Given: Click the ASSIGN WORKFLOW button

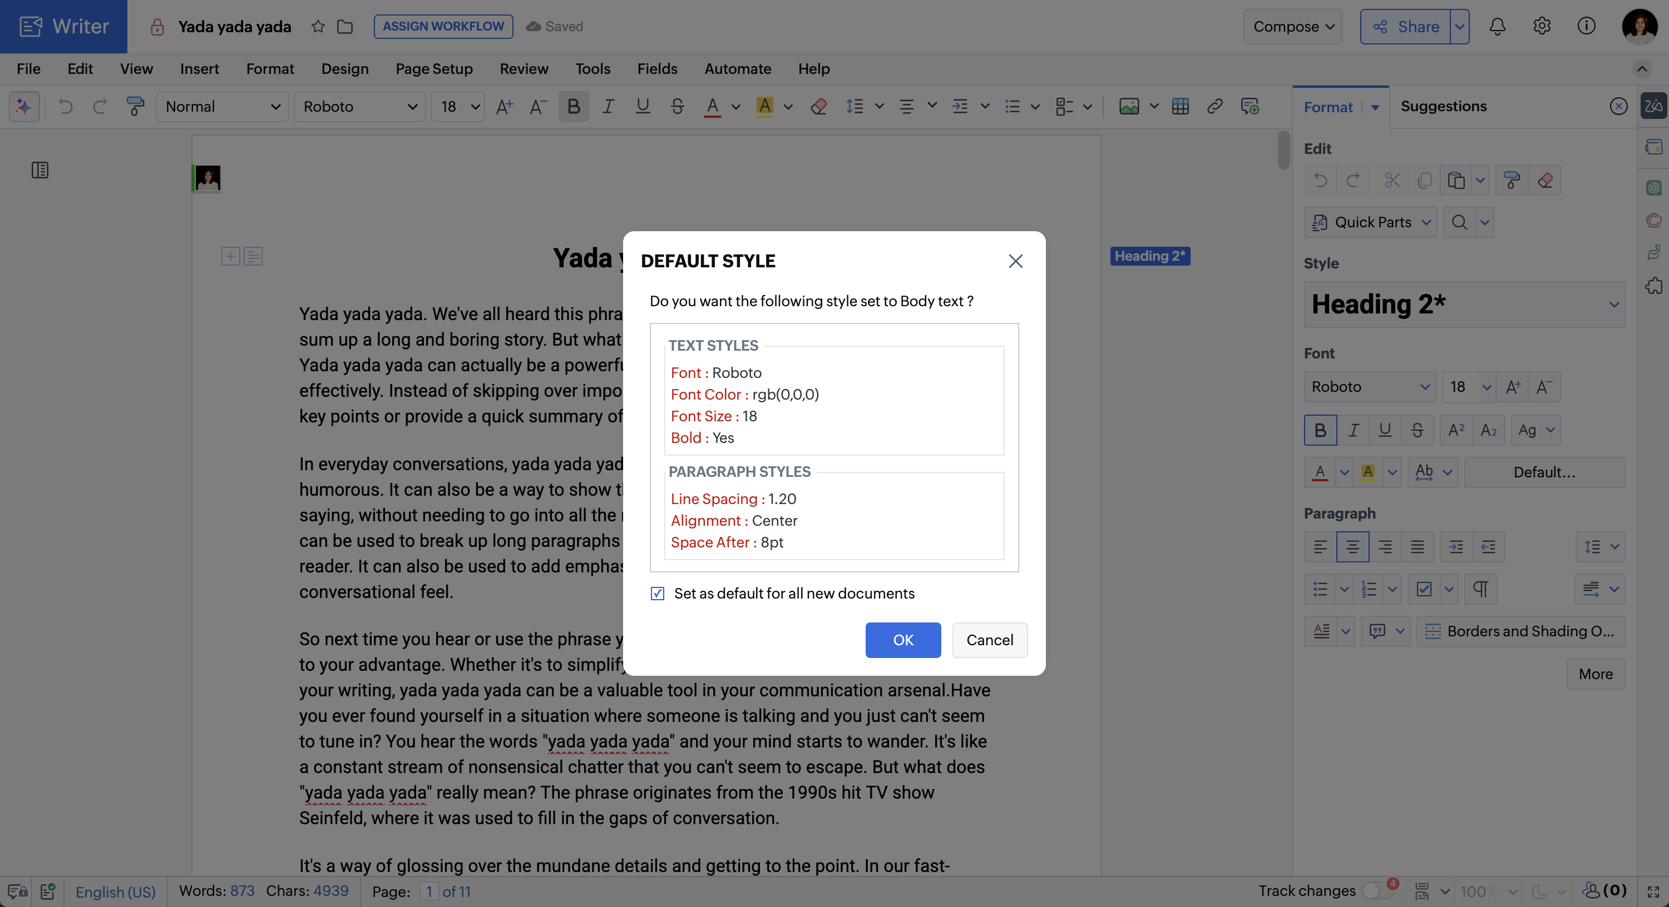Looking at the screenshot, I should tap(443, 27).
